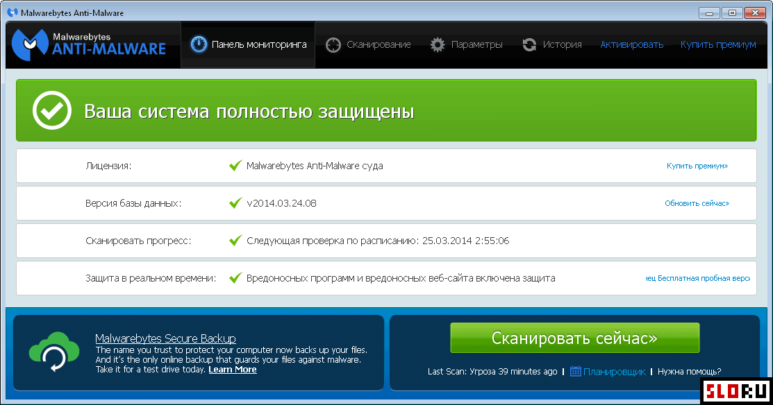Screen dimensions: 773x405
Task: Click the Нужна помощь? link
Action: [689, 372]
